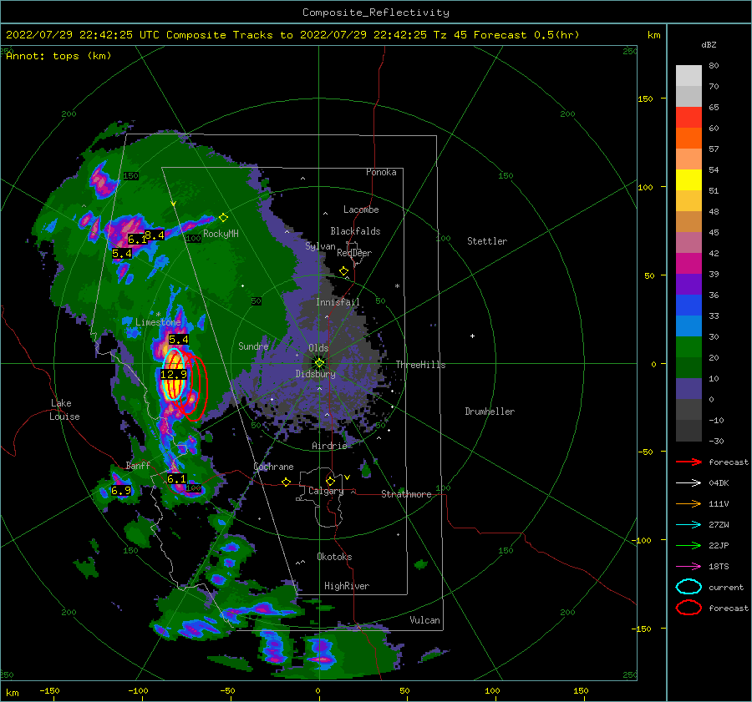Screen dimensions: 752x702
Task: Click the Ponoka label
Action: click(x=381, y=172)
